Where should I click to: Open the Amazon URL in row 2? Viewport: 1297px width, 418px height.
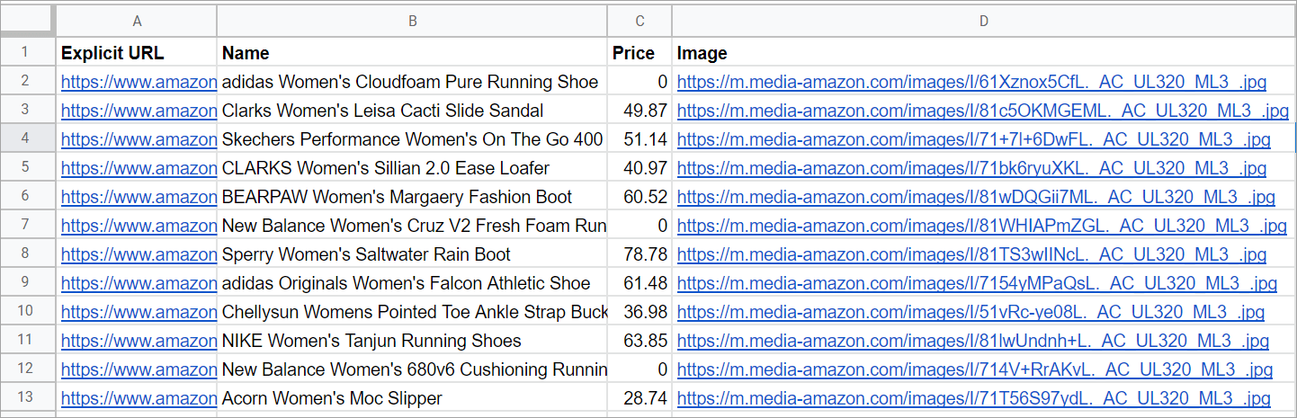pyautogui.click(x=139, y=82)
